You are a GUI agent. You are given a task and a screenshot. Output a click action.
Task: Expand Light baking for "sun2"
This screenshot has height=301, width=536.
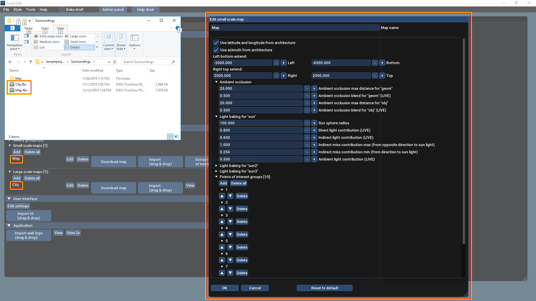coord(216,166)
